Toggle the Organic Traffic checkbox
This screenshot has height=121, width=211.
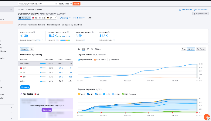79,60
